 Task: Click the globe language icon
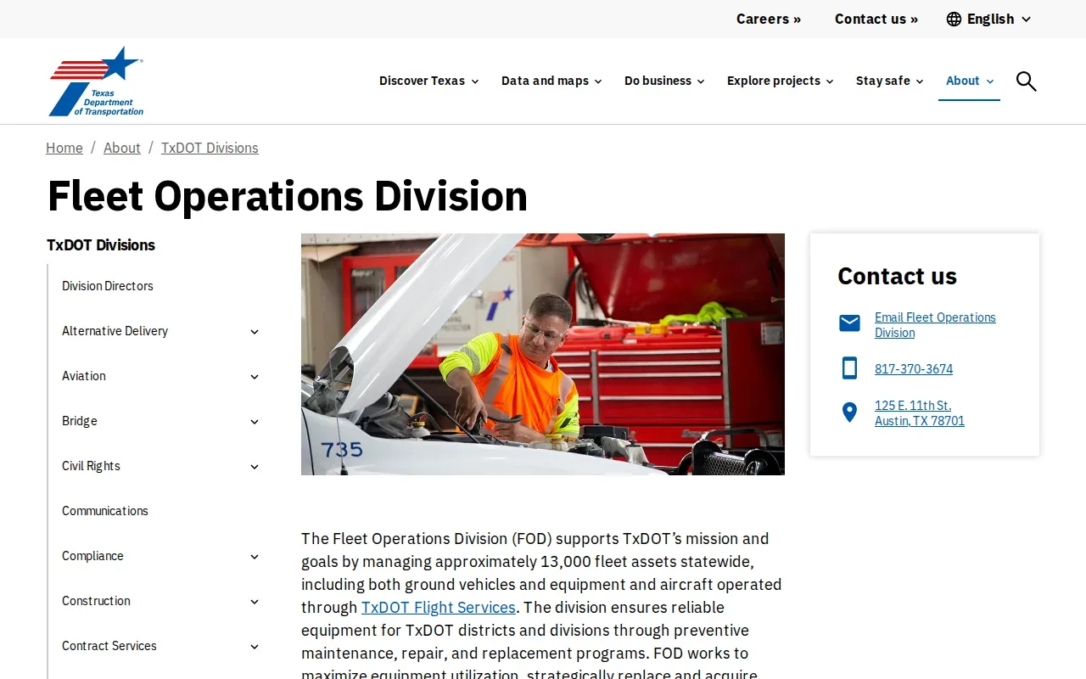coord(954,19)
